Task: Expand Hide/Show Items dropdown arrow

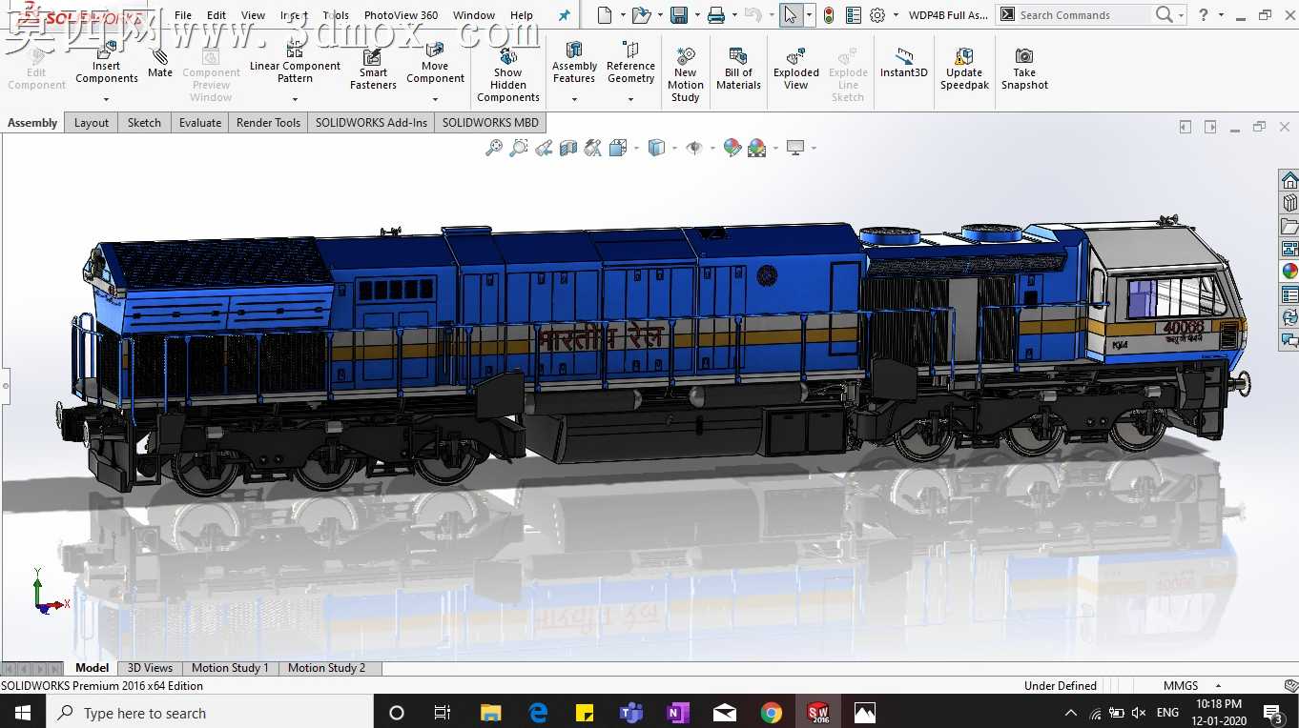Action: [712, 149]
